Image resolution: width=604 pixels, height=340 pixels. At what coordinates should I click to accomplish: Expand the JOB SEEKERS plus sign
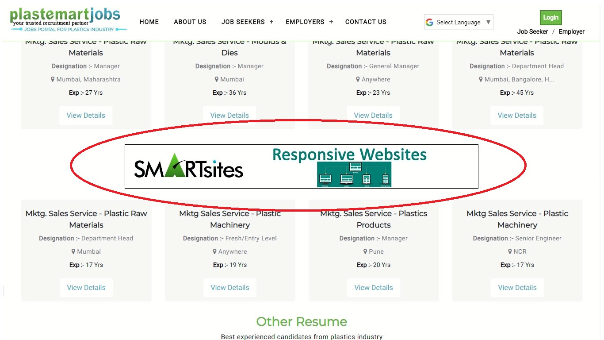[271, 22]
